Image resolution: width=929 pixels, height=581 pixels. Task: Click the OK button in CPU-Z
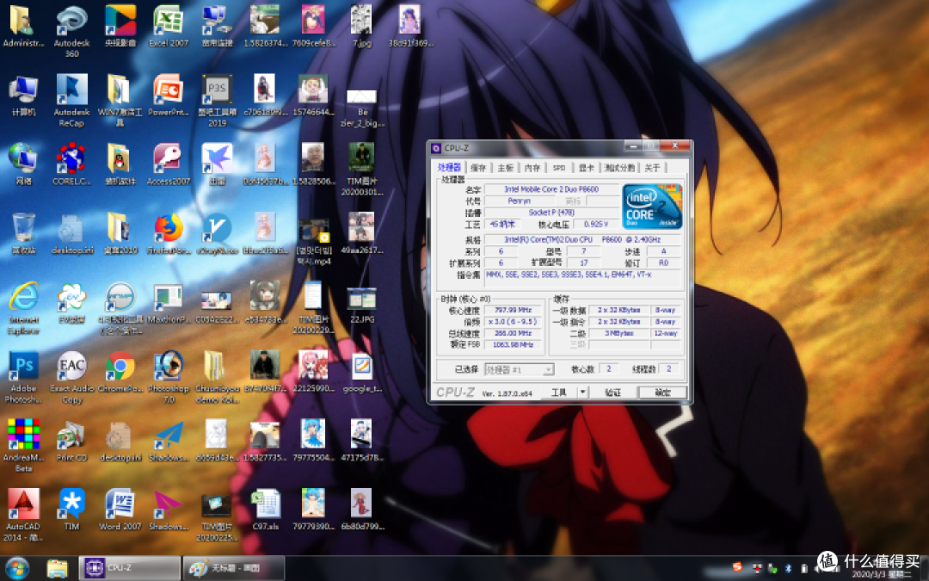click(x=662, y=392)
